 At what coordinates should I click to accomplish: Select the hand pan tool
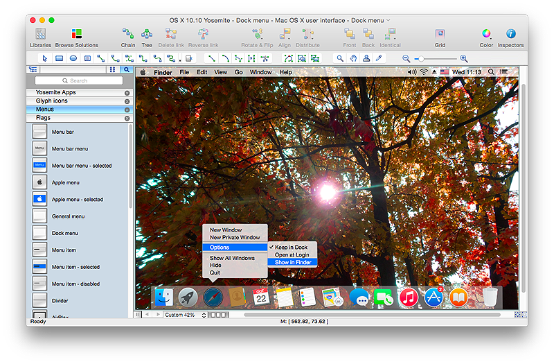tap(353, 59)
